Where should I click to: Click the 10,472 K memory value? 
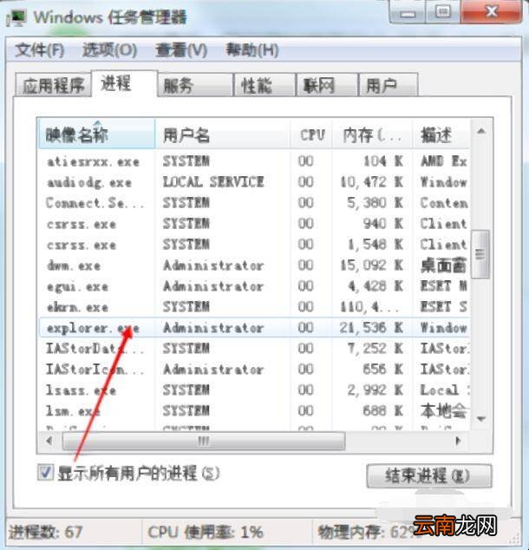(x=372, y=182)
